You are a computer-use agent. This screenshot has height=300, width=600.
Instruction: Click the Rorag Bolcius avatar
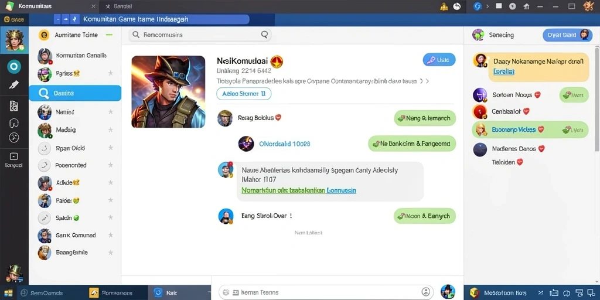(x=225, y=118)
